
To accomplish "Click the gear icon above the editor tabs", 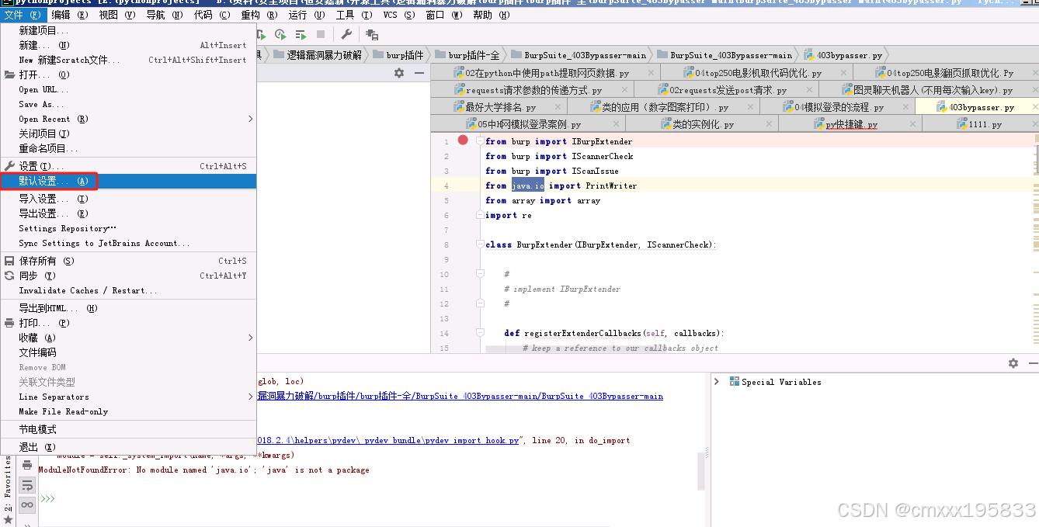I will [x=398, y=73].
